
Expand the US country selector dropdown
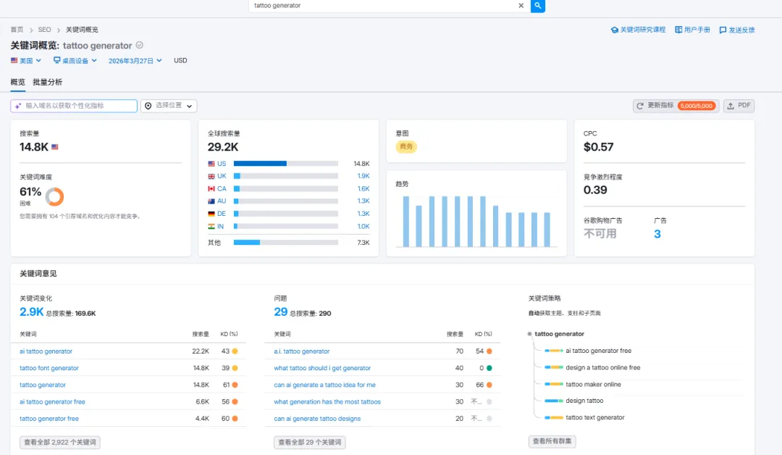click(26, 60)
